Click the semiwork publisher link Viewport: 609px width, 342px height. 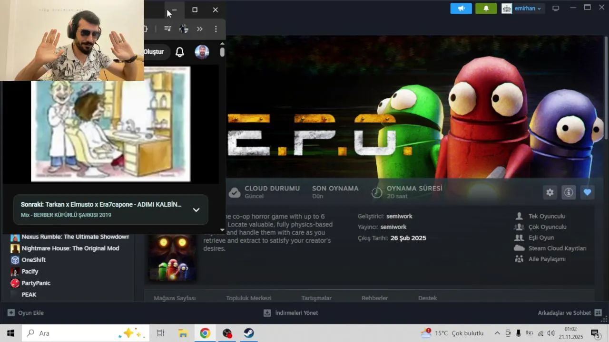(x=393, y=227)
